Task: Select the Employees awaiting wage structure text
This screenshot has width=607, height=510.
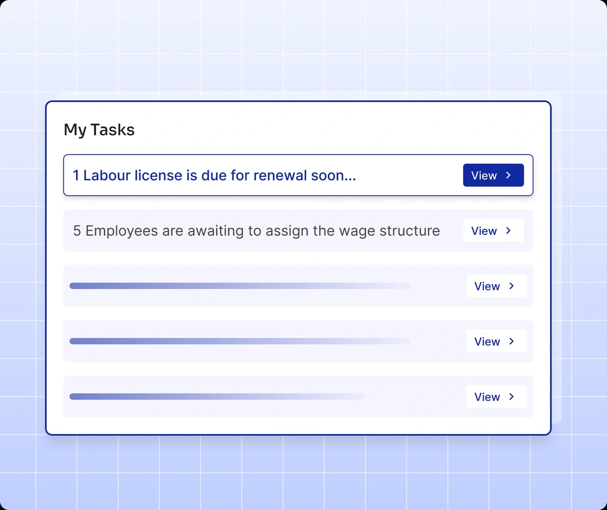Action: click(256, 231)
